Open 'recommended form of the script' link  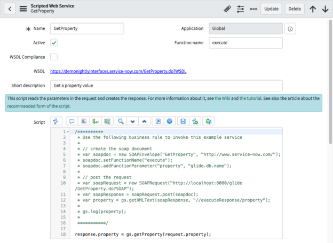click(x=38, y=106)
